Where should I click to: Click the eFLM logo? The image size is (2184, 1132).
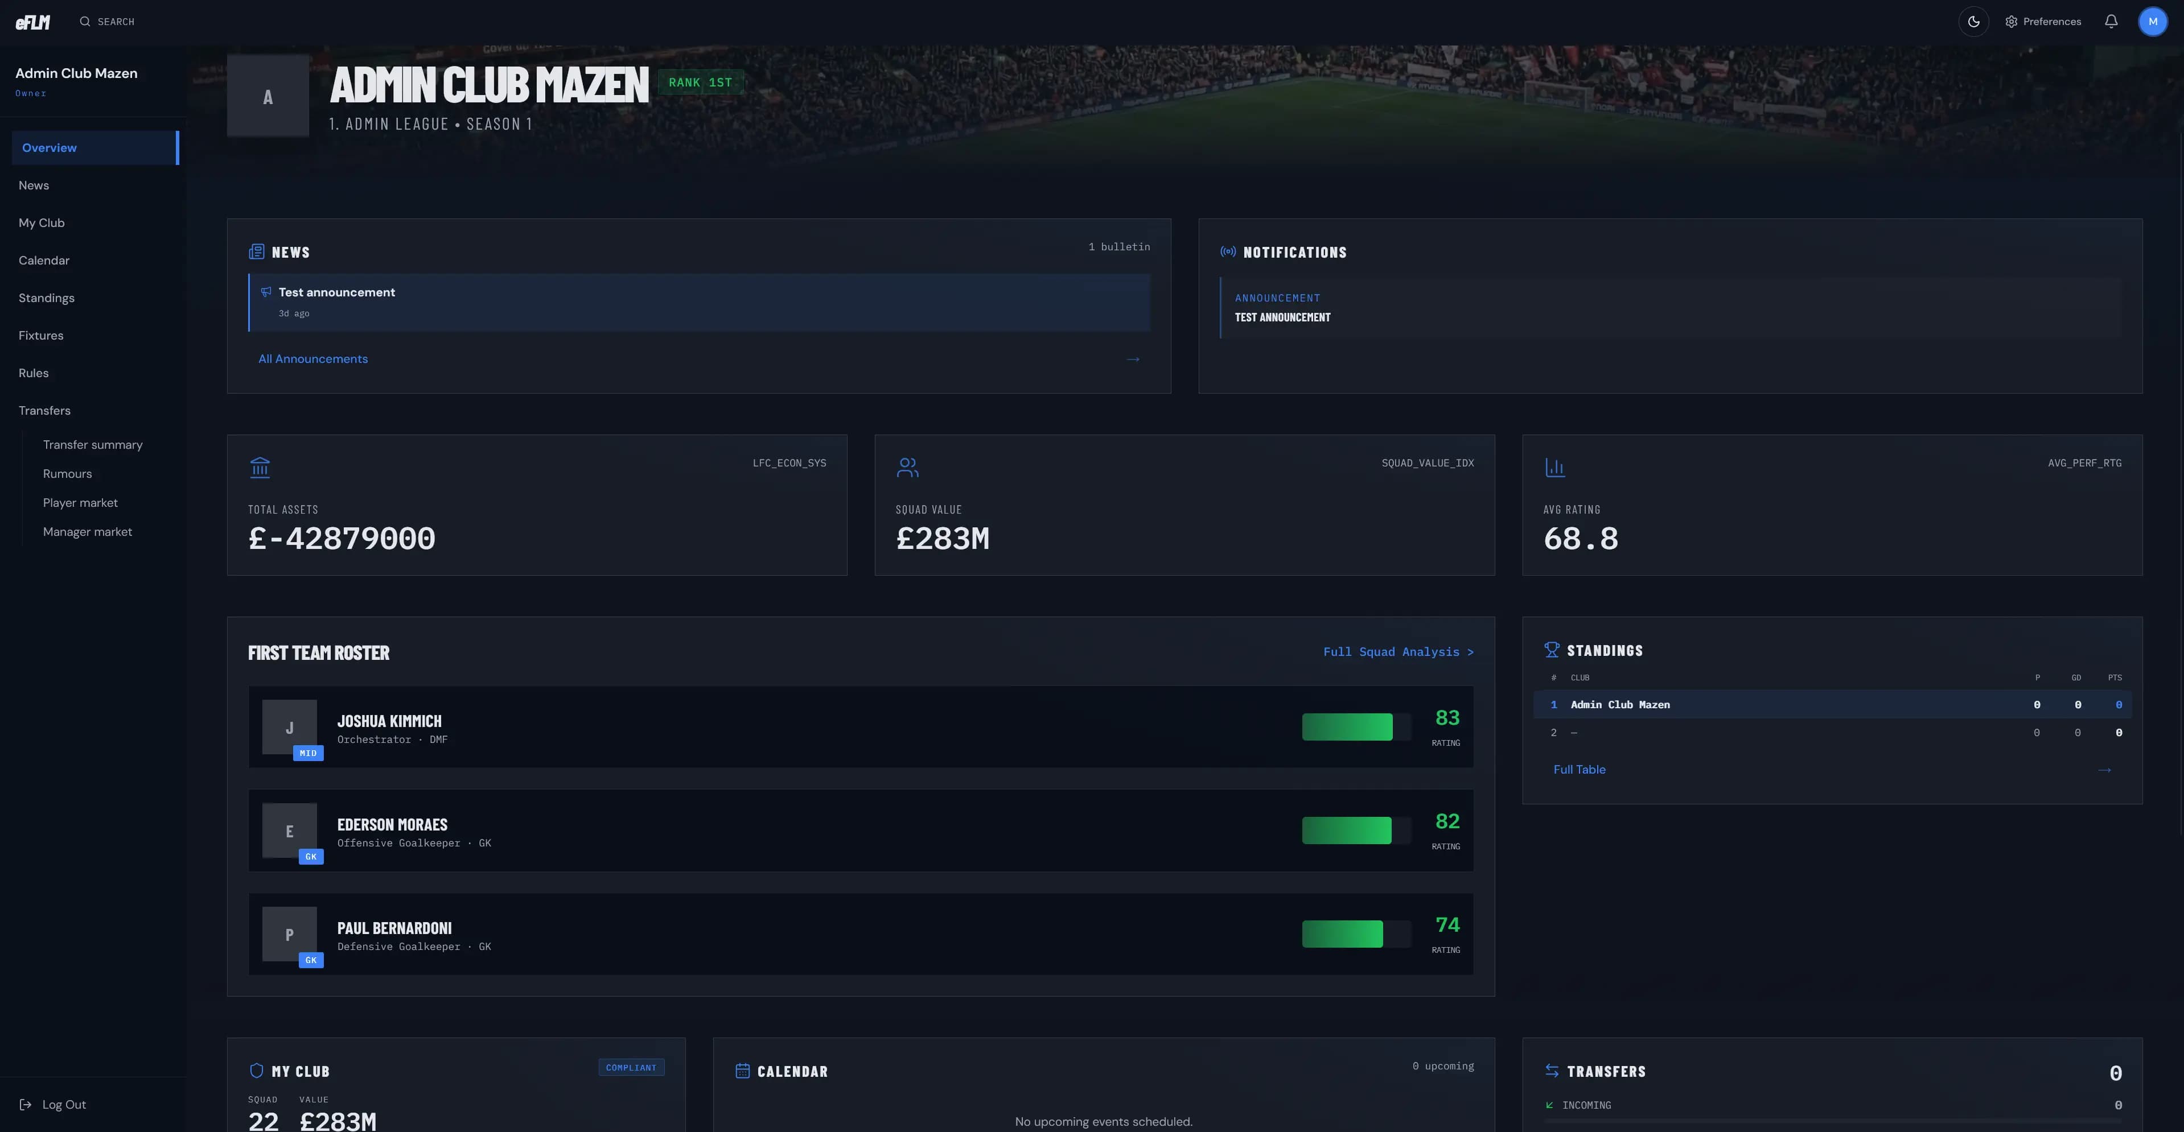pos(32,22)
